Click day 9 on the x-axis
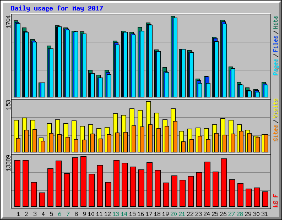282x220 pixels. [84, 214]
